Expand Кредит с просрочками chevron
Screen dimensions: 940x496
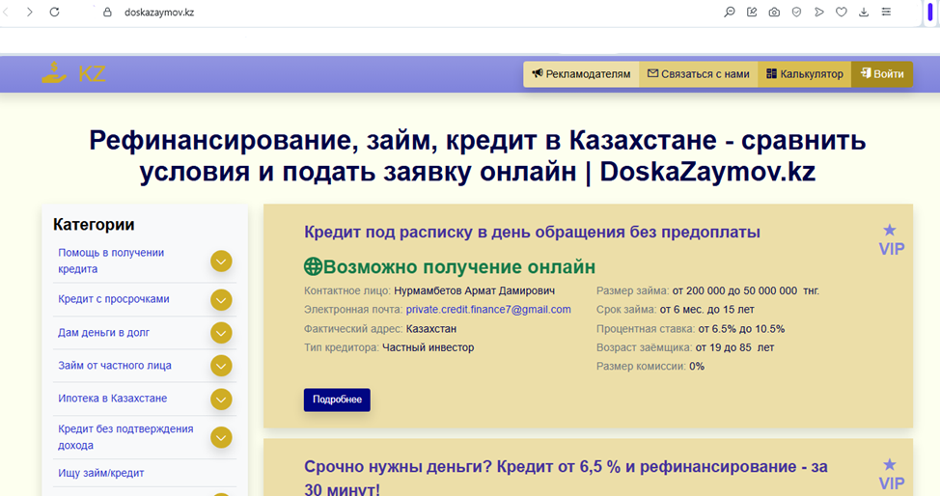(221, 300)
